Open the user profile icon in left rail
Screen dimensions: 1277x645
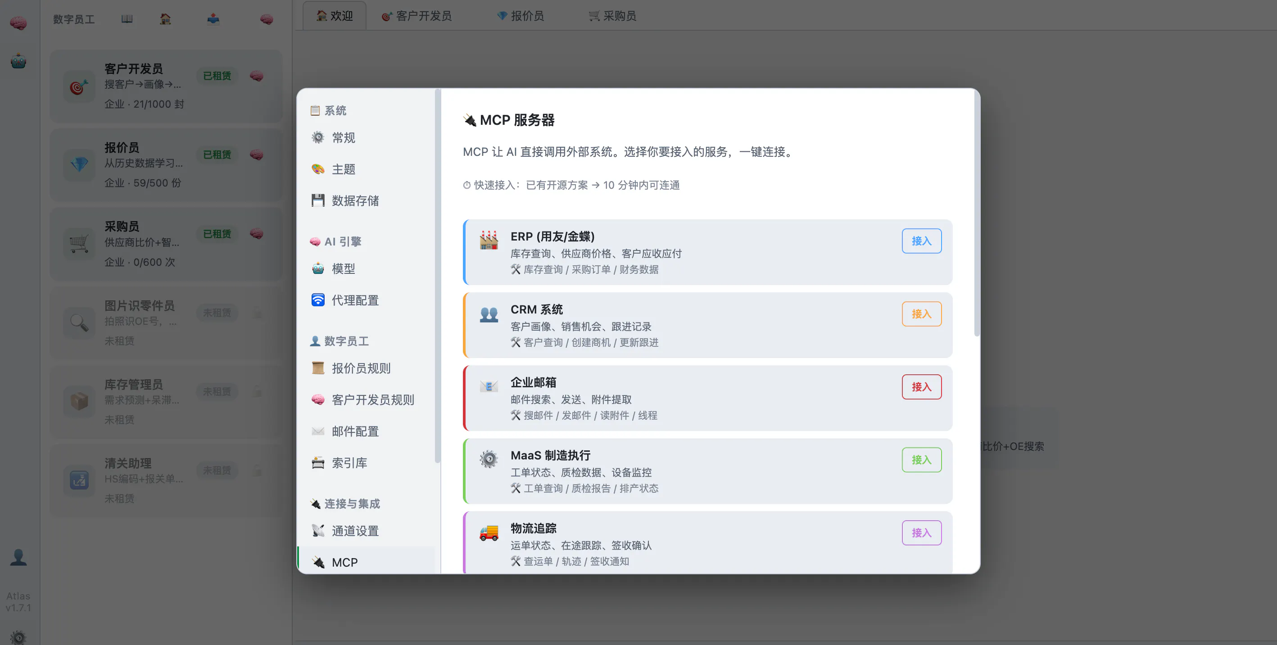(18, 557)
